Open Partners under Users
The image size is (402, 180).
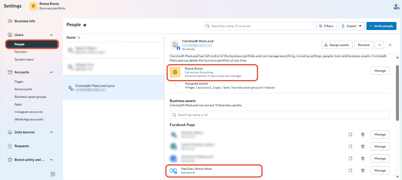(20, 52)
